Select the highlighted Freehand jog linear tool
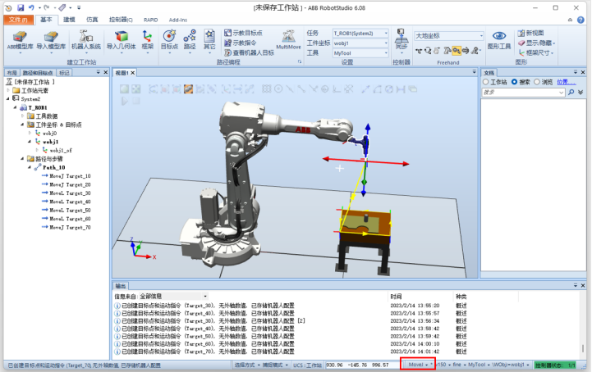 [457, 51]
